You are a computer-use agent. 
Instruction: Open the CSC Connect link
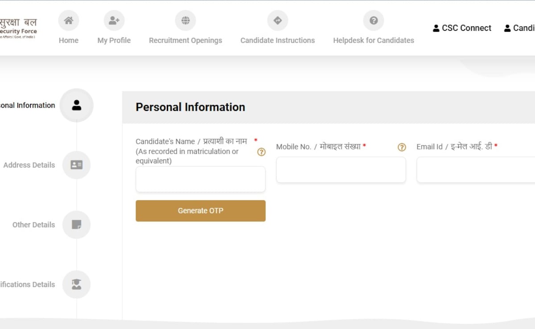pyautogui.click(x=462, y=28)
